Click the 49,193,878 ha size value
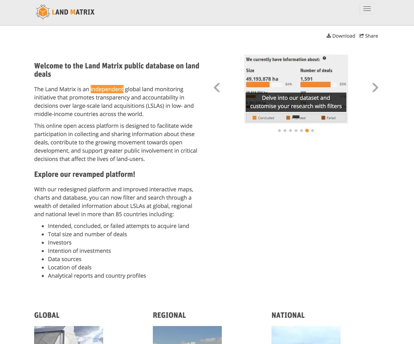414x344 pixels. tap(262, 79)
